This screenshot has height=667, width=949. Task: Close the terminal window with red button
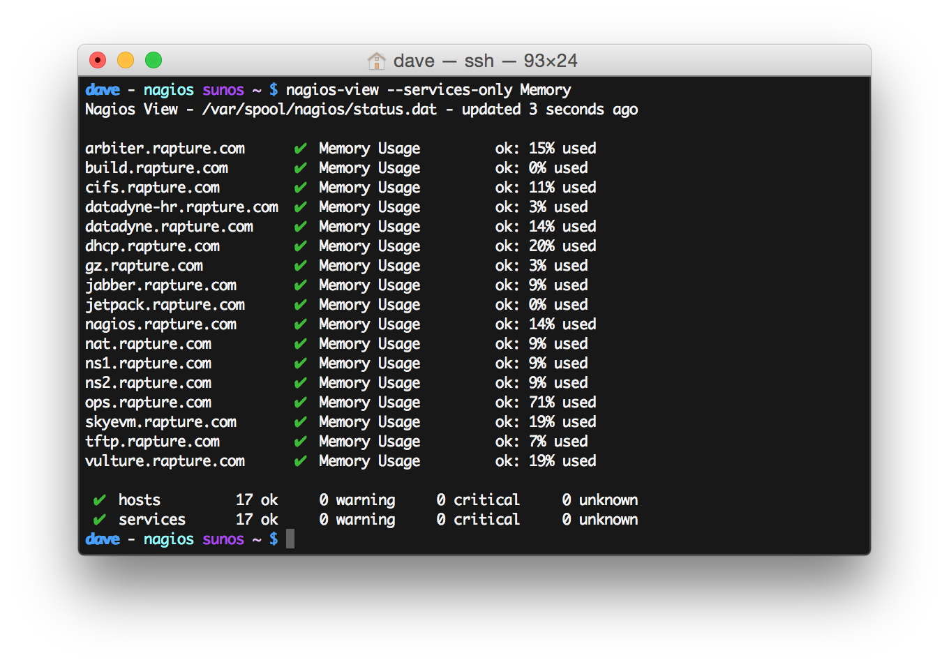[x=98, y=61]
